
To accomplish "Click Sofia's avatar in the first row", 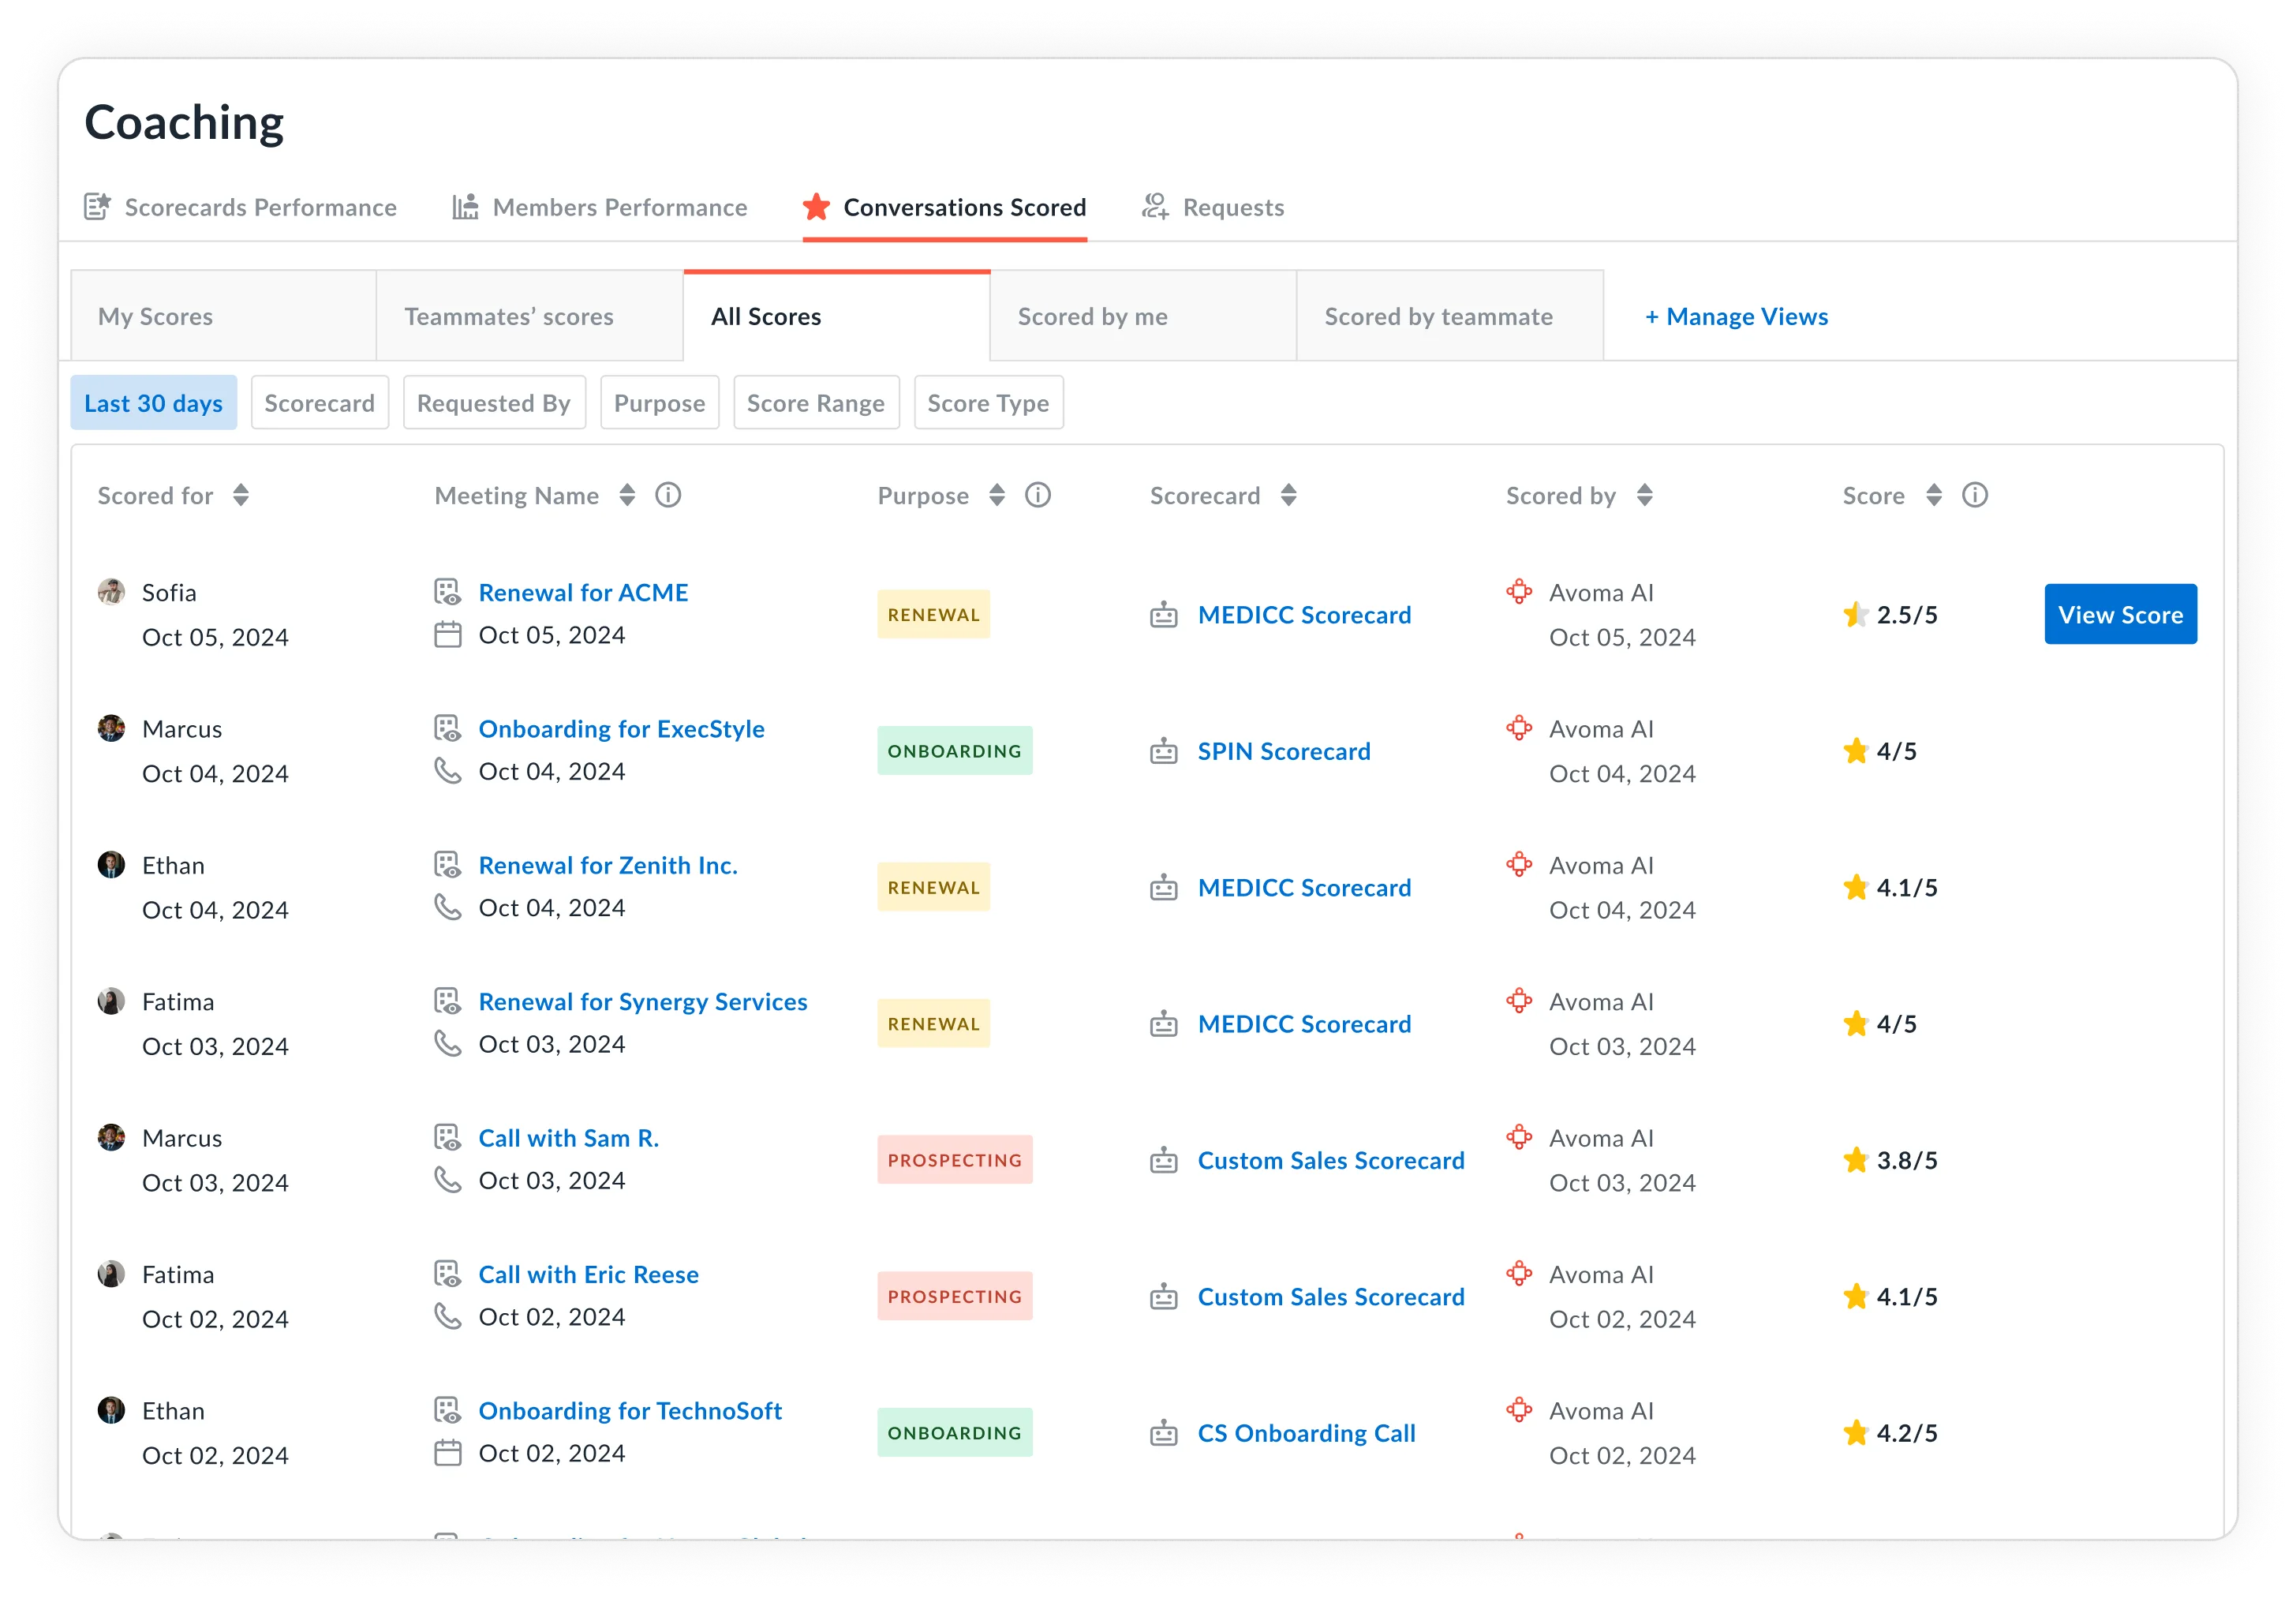I will point(111,592).
